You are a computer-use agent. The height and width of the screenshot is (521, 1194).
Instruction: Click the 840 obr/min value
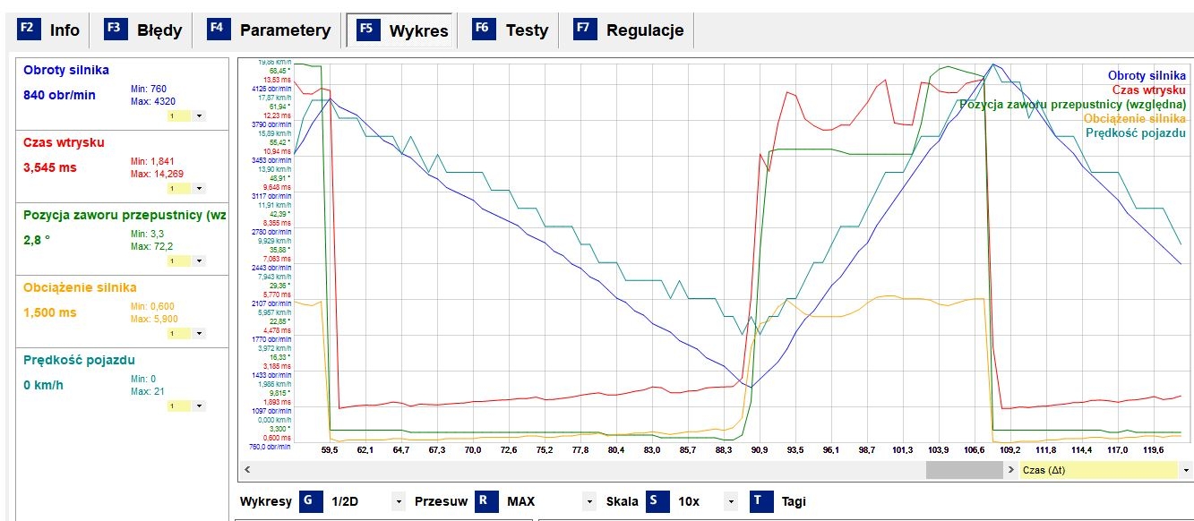pyautogui.click(x=59, y=95)
